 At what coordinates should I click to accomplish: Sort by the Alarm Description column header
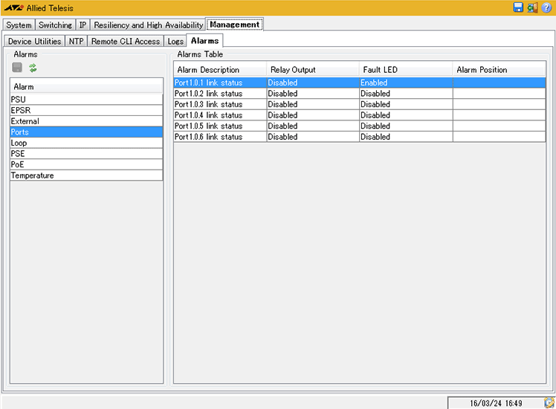click(x=219, y=70)
